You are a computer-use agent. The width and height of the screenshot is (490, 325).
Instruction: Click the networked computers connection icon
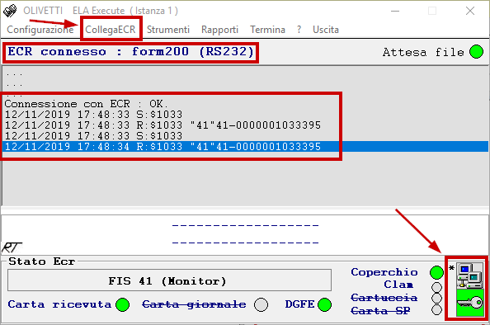pos(469,275)
